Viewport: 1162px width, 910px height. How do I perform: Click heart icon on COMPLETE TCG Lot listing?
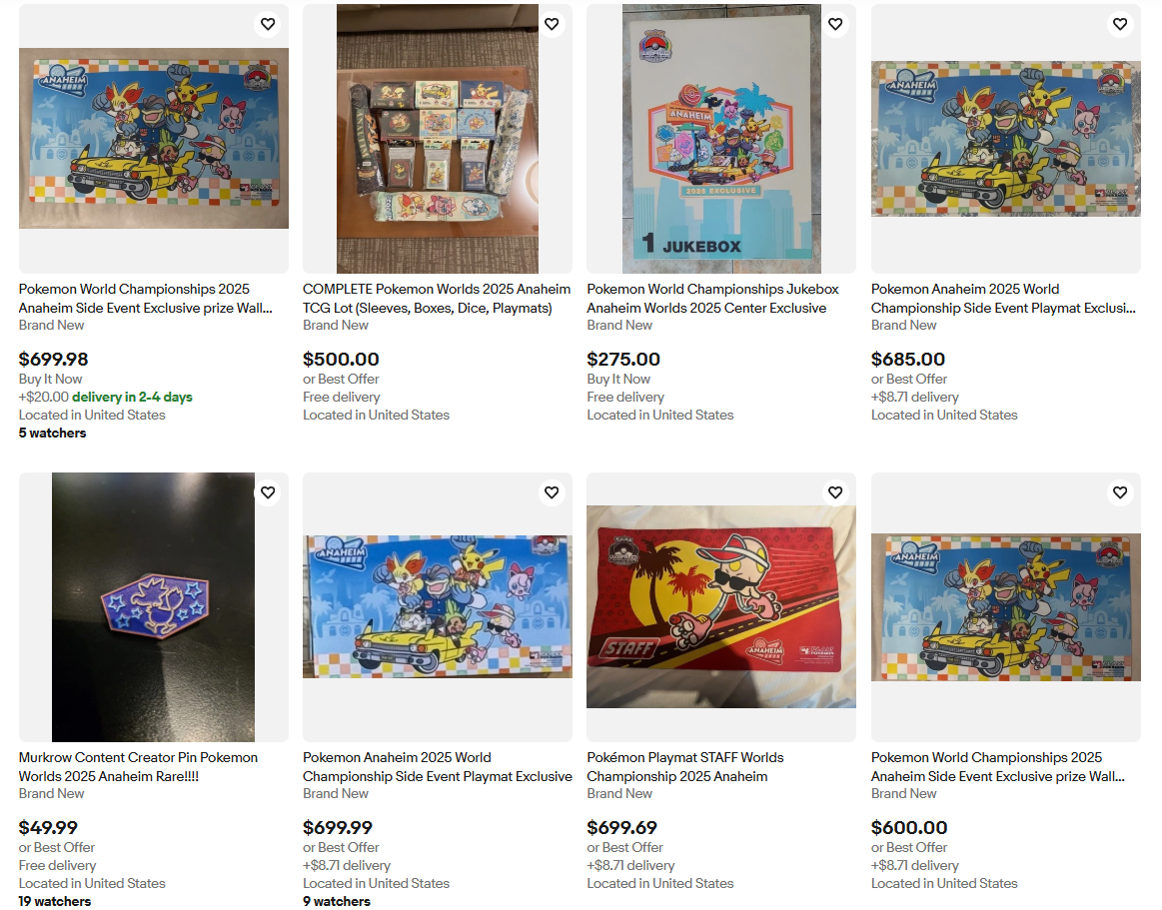coord(552,24)
